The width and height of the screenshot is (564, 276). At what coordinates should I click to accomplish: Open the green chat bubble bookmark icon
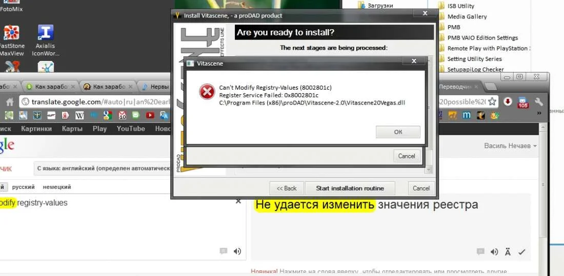(135, 115)
